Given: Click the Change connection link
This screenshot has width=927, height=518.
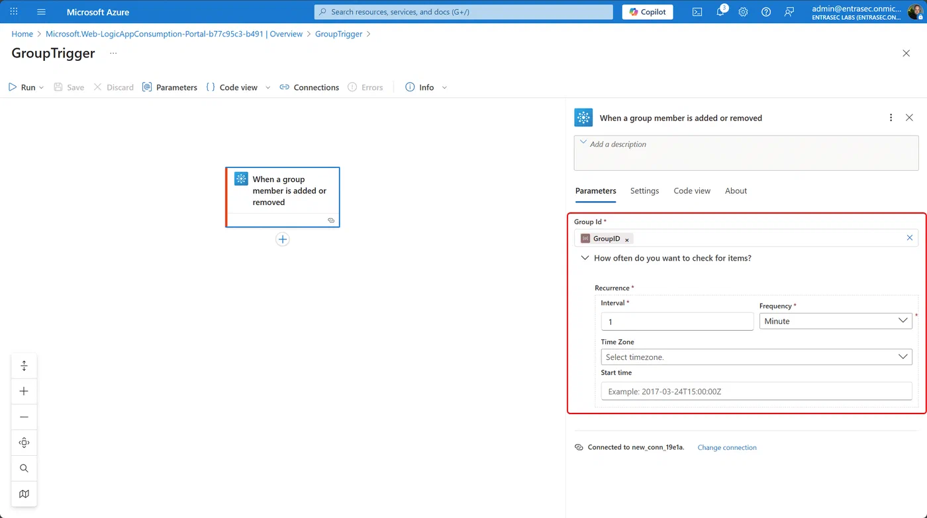Looking at the screenshot, I should click(x=727, y=448).
